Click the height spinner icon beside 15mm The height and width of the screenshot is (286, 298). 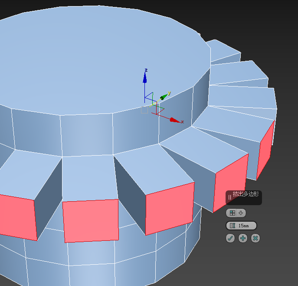point(233,226)
